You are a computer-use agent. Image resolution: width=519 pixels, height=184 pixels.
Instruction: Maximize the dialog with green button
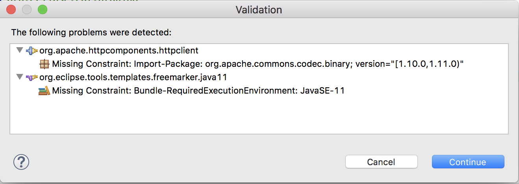pos(42,9)
